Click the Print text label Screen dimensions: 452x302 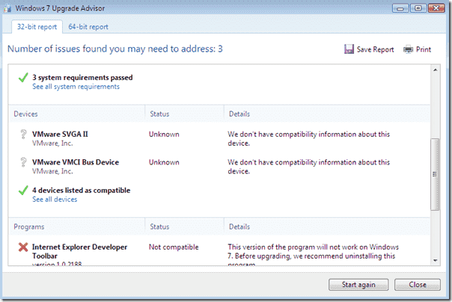pyautogui.click(x=424, y=49)
